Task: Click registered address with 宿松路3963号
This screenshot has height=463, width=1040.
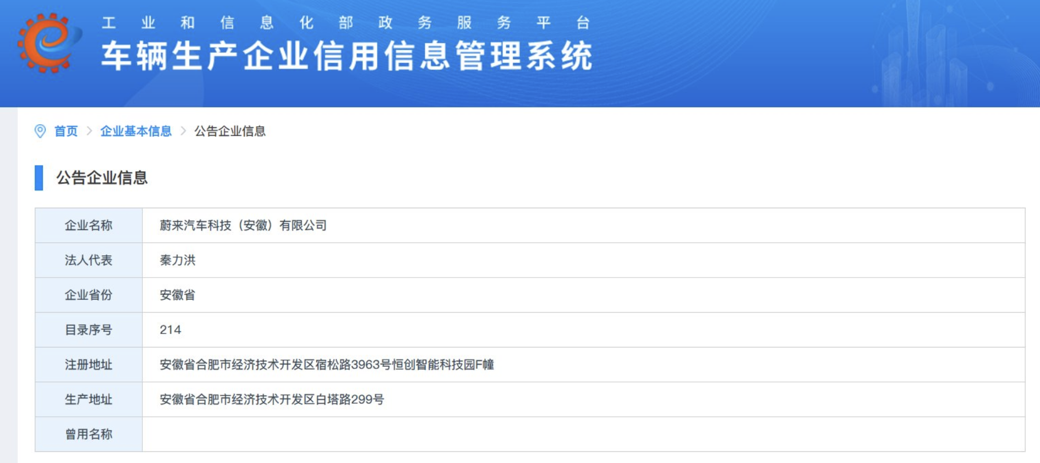Action: pos(327,364)
